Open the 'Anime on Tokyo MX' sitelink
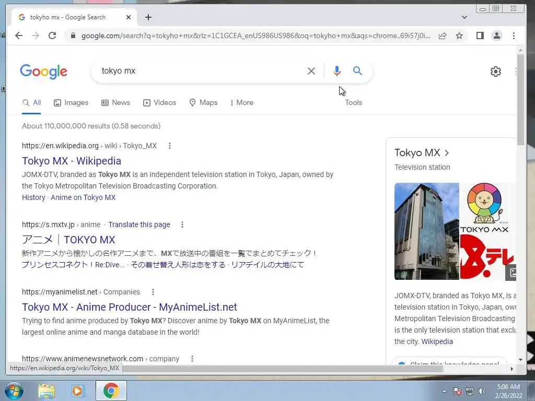535x401 pixels. (83, 197)
